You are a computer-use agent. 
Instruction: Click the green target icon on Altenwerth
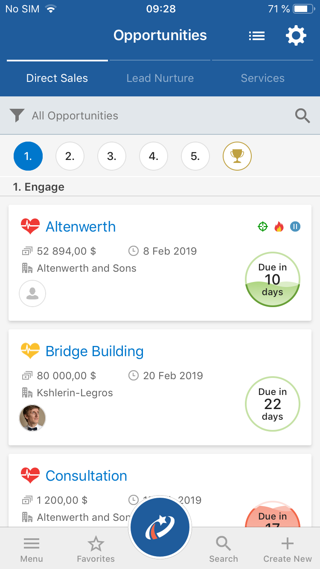[263, 226]
